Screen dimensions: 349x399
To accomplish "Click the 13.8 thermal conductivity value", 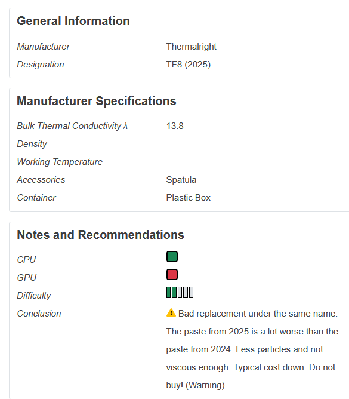I will pos(175,126).
